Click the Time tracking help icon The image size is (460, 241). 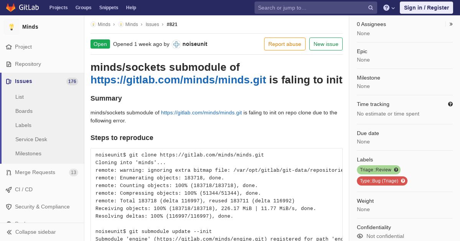(450, 104)
